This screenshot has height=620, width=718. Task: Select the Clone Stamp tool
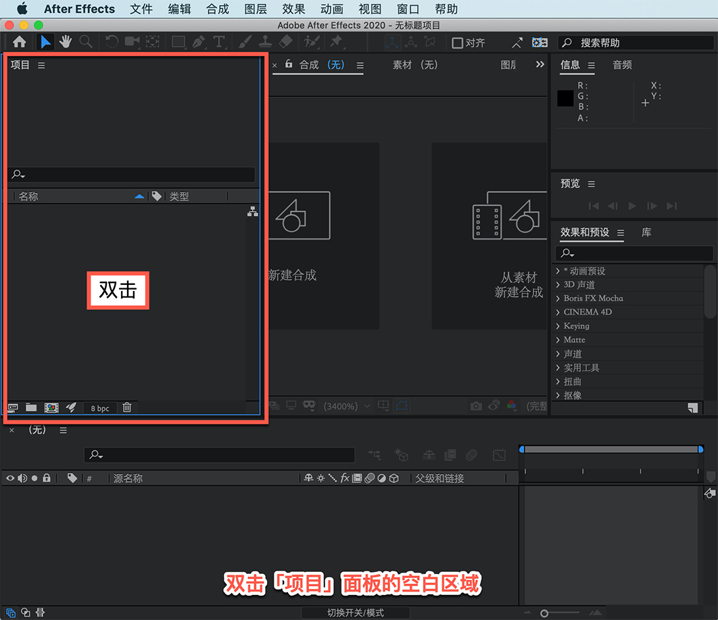pyautogui.click(x=265, y=42)
